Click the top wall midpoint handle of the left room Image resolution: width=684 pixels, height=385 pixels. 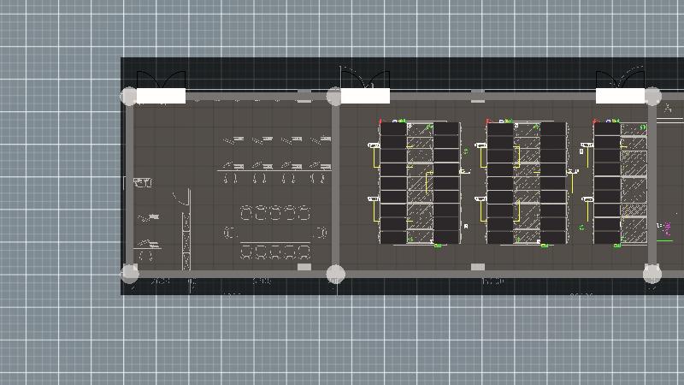304,96
